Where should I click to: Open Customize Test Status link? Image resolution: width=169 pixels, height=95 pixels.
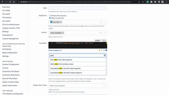pos(11,72)
